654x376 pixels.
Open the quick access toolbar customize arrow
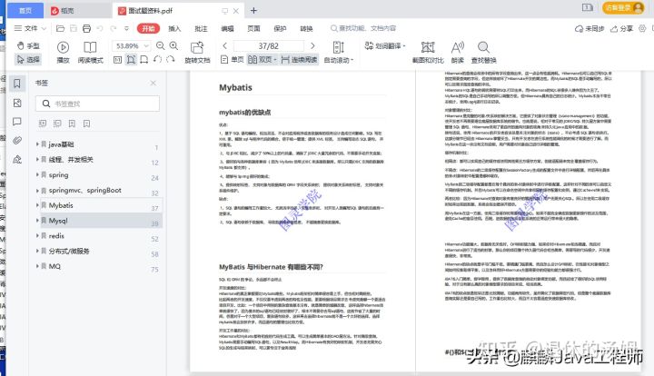[126, 28]
